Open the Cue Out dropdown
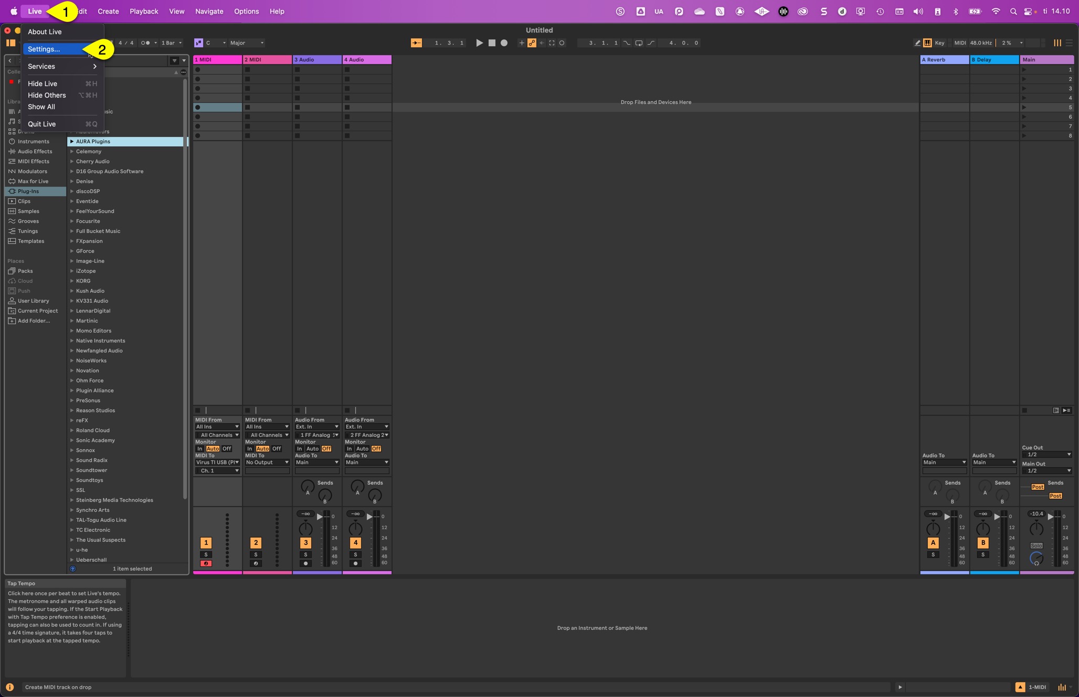This screenshot has width=1079, height=697. 1046,455
